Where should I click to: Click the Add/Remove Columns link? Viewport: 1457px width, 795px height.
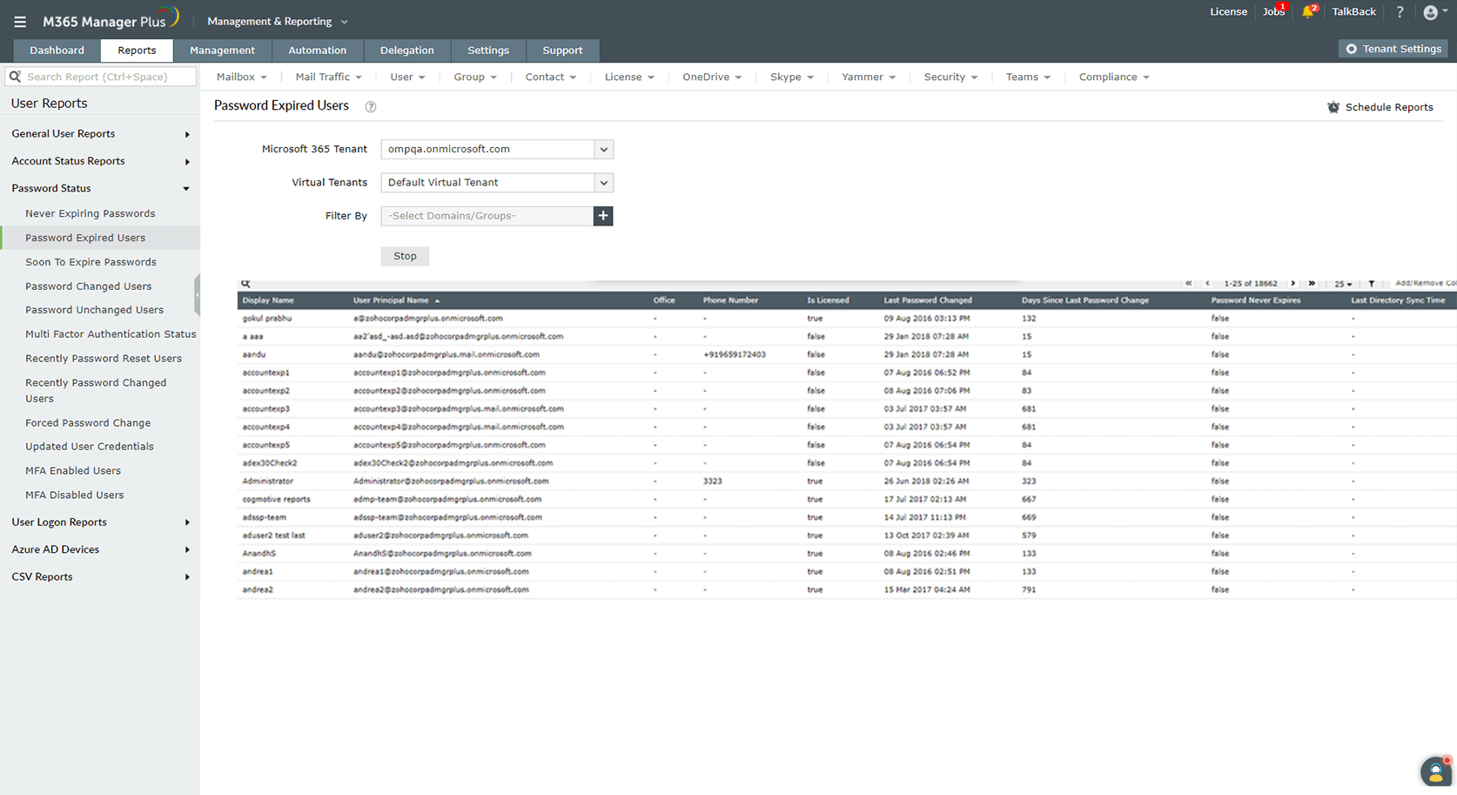click(x=1426, y=283)
